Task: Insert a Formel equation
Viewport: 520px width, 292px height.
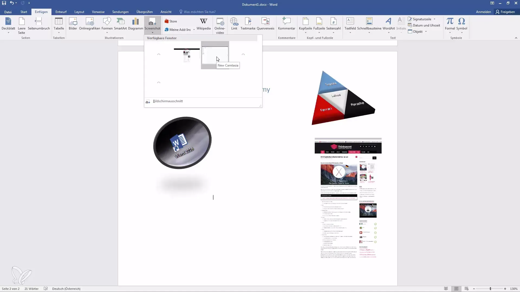Action: tap(450, 25)
